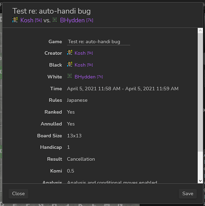Click Kosh's avatar icon in the header
This screenshot has width=205, height=206.
[15, 20]
